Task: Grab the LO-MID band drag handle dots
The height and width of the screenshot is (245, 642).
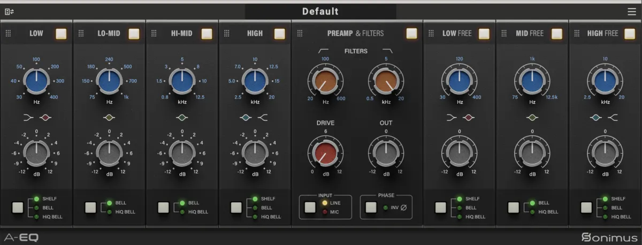Action: click(x=81, y=34)
